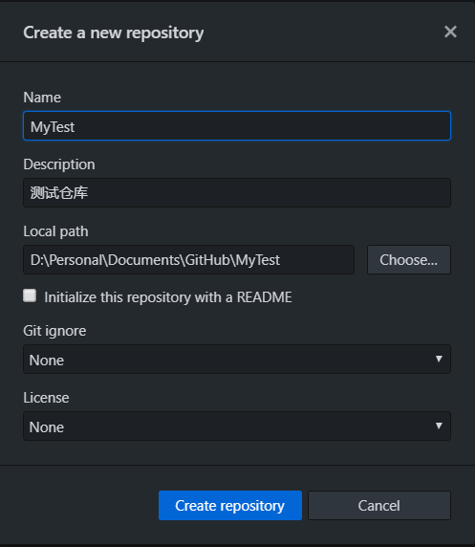Click the License dropdown arrow
Screen dimensions: 475x547
[439, 426]
